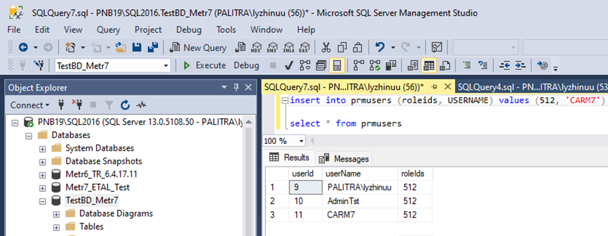Expand the Tables folder node
608x236 pixels.
pyautogui.click(x=57, y=227)
